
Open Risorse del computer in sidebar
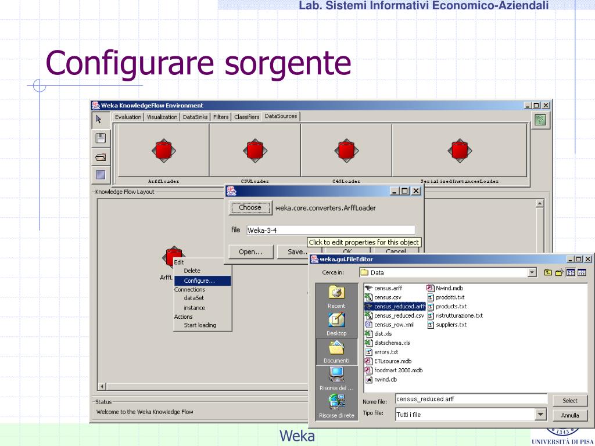(336, 379)
